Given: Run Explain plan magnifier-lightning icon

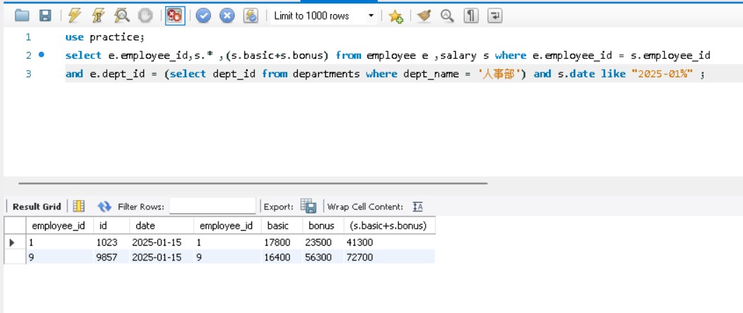Looking at the screenshot, I should (121, 15).
